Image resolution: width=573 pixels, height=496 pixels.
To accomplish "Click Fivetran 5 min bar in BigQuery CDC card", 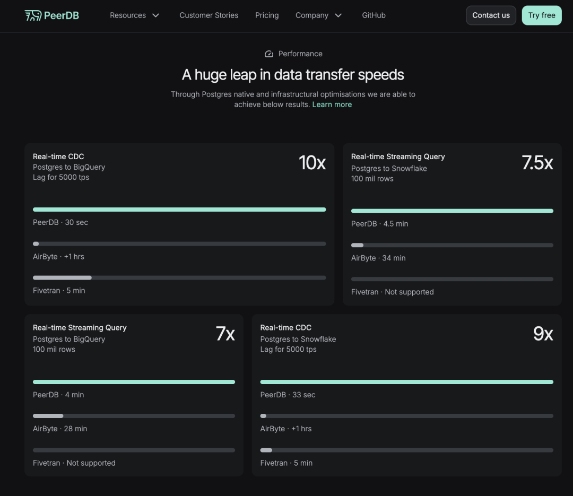I will tap(179, 277).
